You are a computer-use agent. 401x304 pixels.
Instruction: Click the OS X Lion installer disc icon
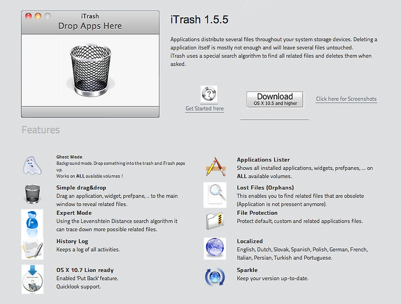click(x=32, y=279)
